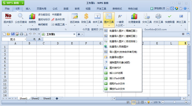Image resolution: width=192 pixels, height=106 pixels.
Task: Click the horizontal scrollbar
Action: coord(148,98)
